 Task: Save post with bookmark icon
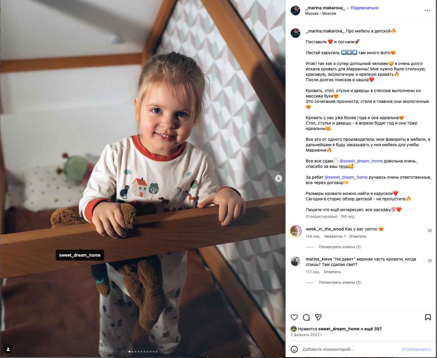(x=428, y=317)
